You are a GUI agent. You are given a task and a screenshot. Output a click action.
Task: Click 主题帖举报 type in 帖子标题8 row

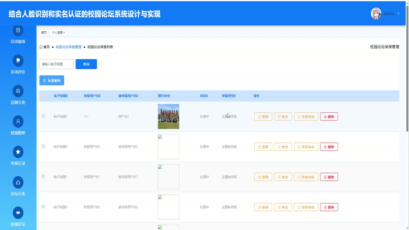(229, 147)
